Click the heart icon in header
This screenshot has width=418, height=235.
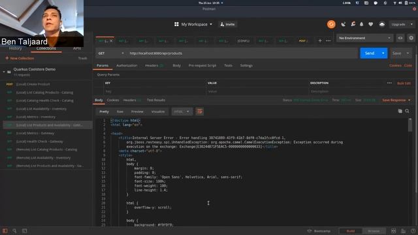[370, 24]
